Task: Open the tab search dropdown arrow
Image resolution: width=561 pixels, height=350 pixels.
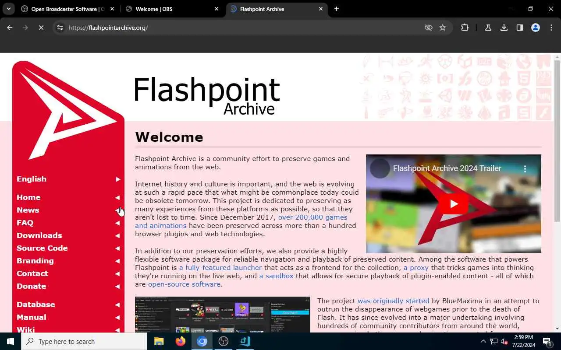Action: tap(9, 9)
